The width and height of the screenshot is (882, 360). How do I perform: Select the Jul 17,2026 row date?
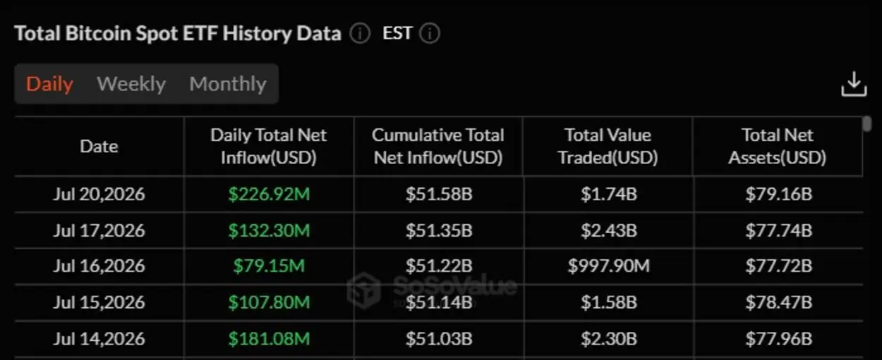click(x=99, y=230)
